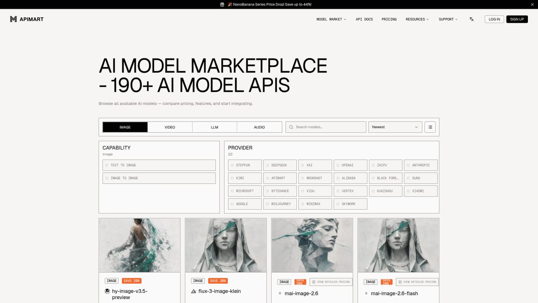Image resolution: width=538 pixels, height=303 pixels.
Task: Switch to the Video tab
Action: (x=170, y=127)
